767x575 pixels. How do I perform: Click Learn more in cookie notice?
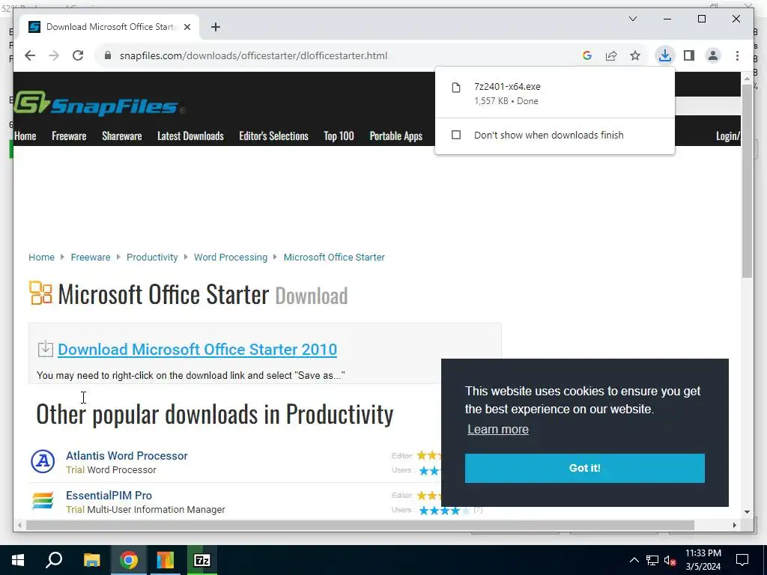pos(498,429)
